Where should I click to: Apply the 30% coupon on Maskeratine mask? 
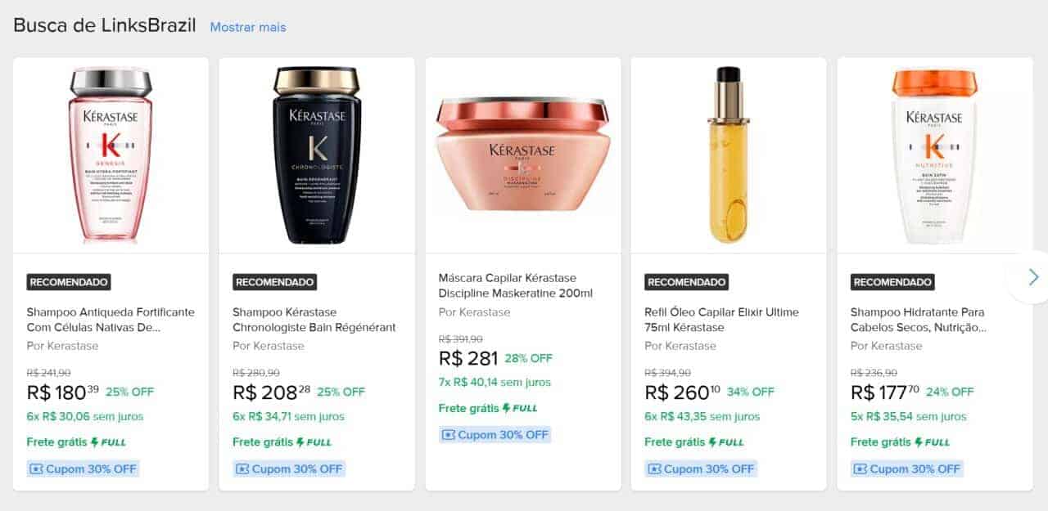tap(495, 435)
